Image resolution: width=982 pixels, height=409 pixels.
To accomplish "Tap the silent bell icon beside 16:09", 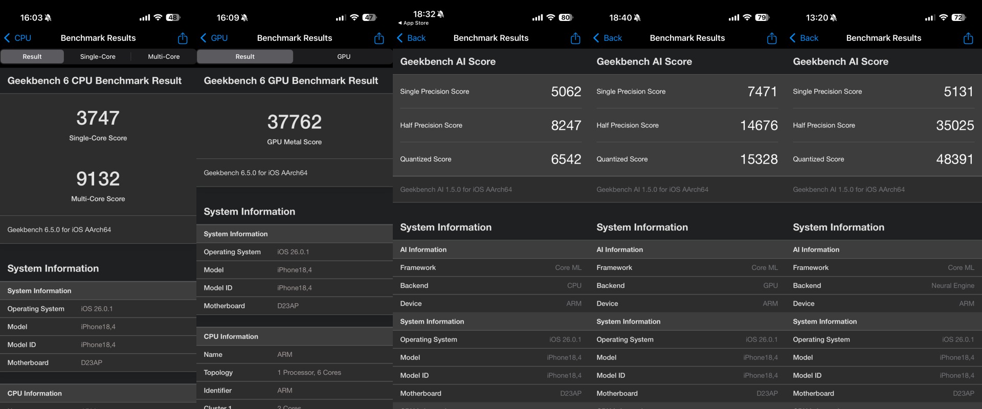I will pyautogui.click(x=244, y=18).
